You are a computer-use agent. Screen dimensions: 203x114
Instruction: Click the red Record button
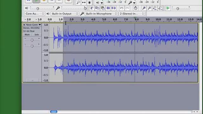click(x=68, y=1)
